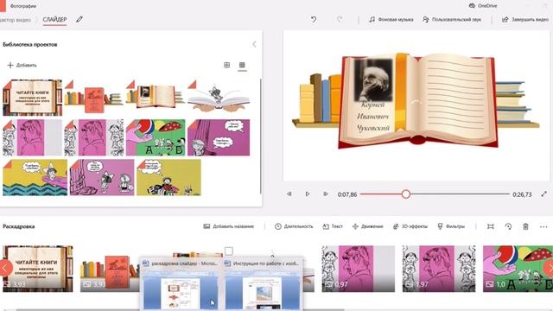The image size is (553, 311).
Task: Open Движение motion tool
Action: tap(367, 226)
